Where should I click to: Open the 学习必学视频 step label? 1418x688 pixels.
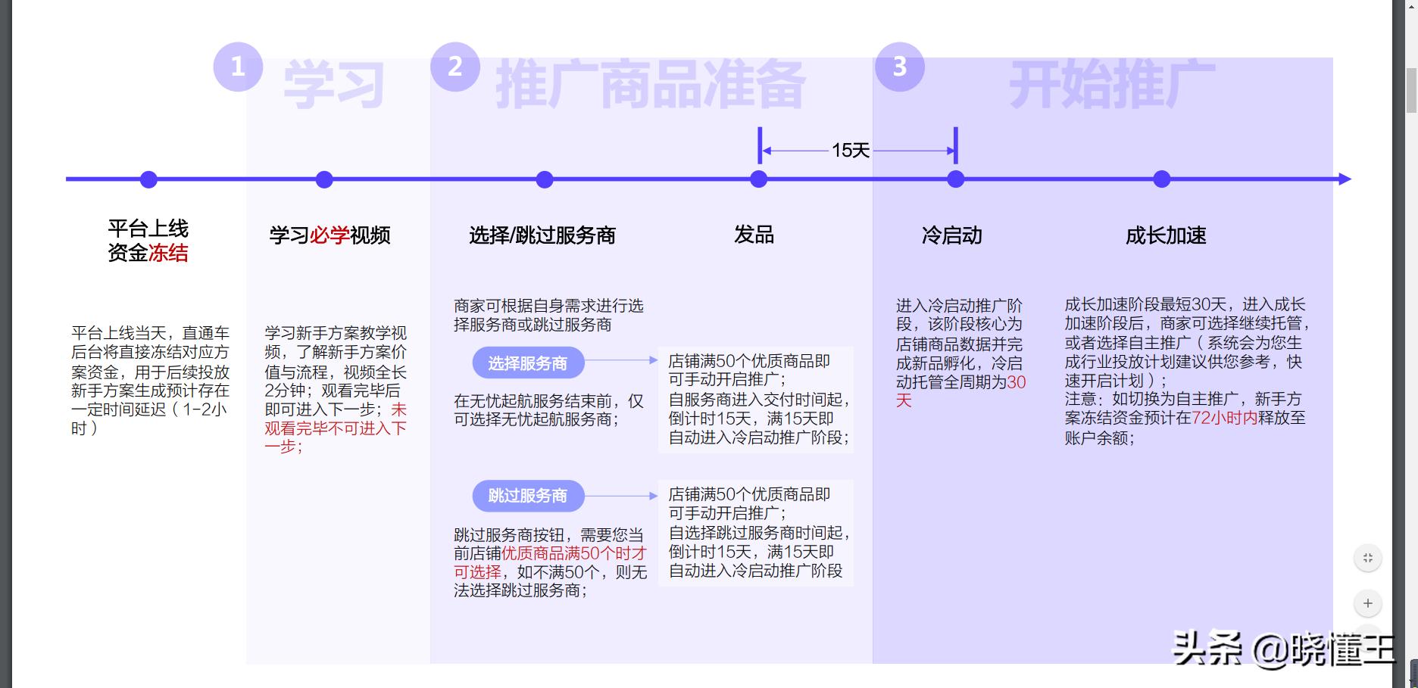click(327, 236)
